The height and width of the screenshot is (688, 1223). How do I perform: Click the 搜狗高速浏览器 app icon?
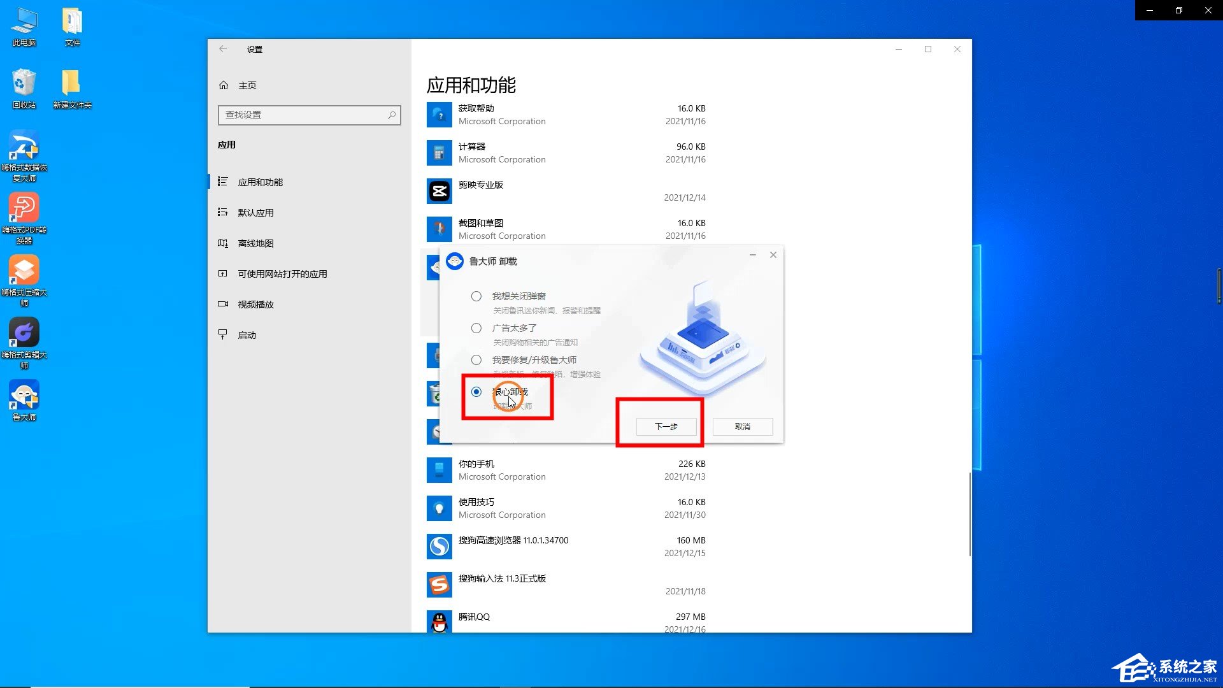(x=439, y=547)
